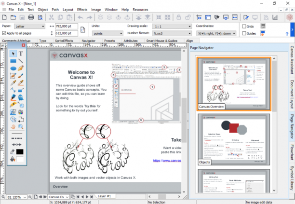
Task: Click the Layer #1 tab
Action: [x=105, y=196]
